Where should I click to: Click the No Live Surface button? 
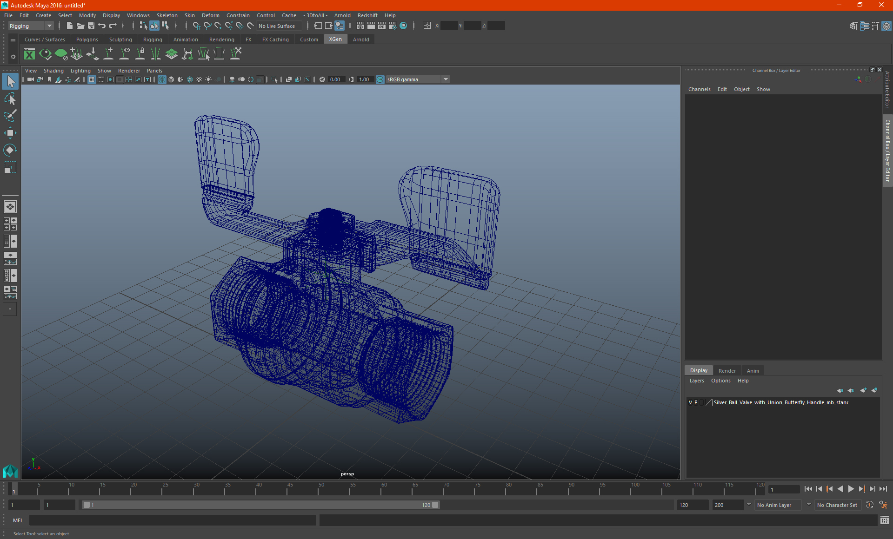point(277,26)
